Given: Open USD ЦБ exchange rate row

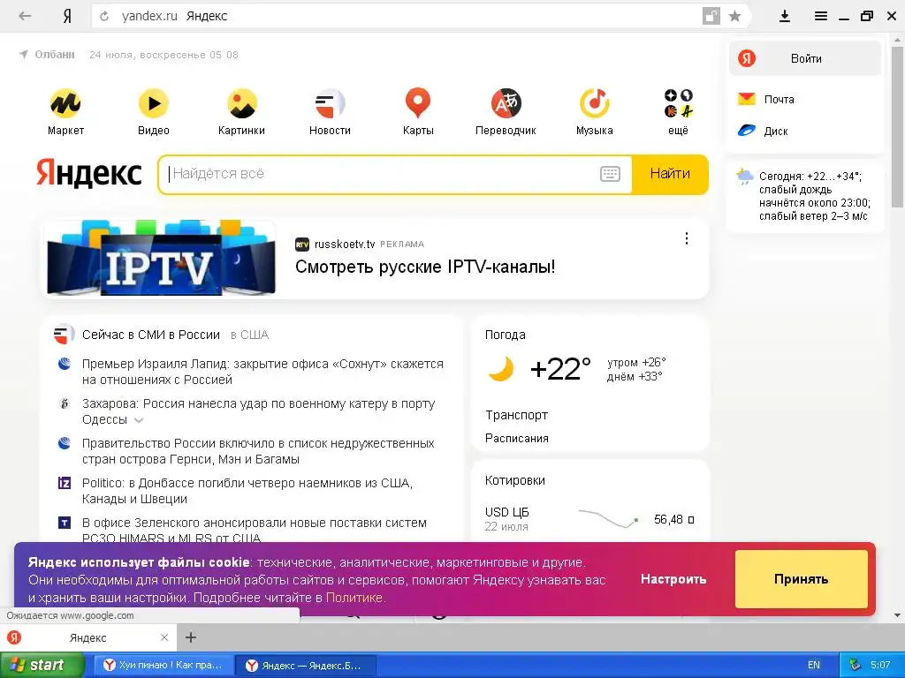Looking at the screenshot, I should point(589,519).
